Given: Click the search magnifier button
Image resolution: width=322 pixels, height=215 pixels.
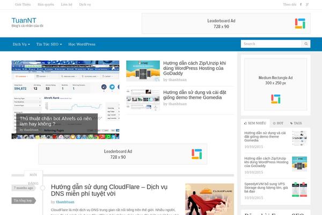Looking at the screenshot, I should pos(306,44).
